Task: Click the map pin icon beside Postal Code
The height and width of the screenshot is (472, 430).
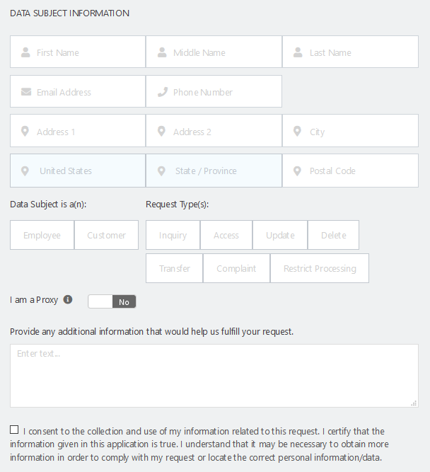Action: (x=297, y=171)
